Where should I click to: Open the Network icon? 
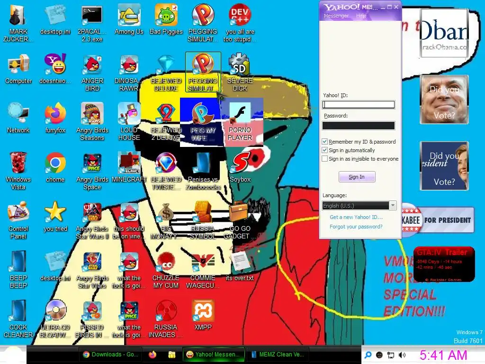pos(18,118)
